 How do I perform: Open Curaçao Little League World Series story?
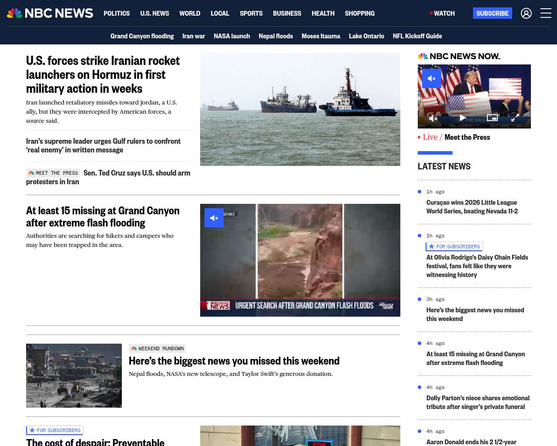point(472,207)
